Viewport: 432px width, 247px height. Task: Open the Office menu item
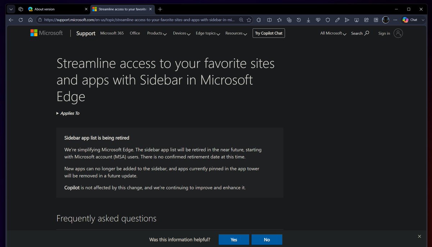click(x=135, y=33)
